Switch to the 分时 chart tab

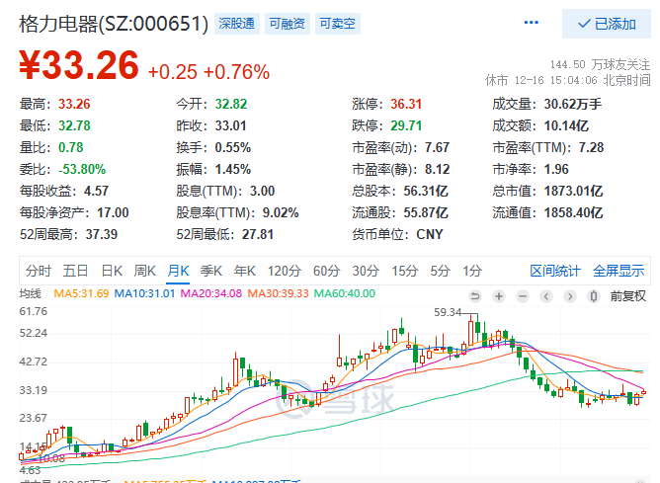pyautogui.click(x=38, y=271)
